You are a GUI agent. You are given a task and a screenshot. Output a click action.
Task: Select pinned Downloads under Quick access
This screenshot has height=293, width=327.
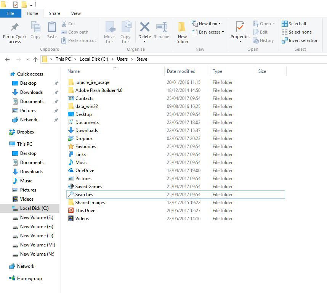(x=31, y=92)
